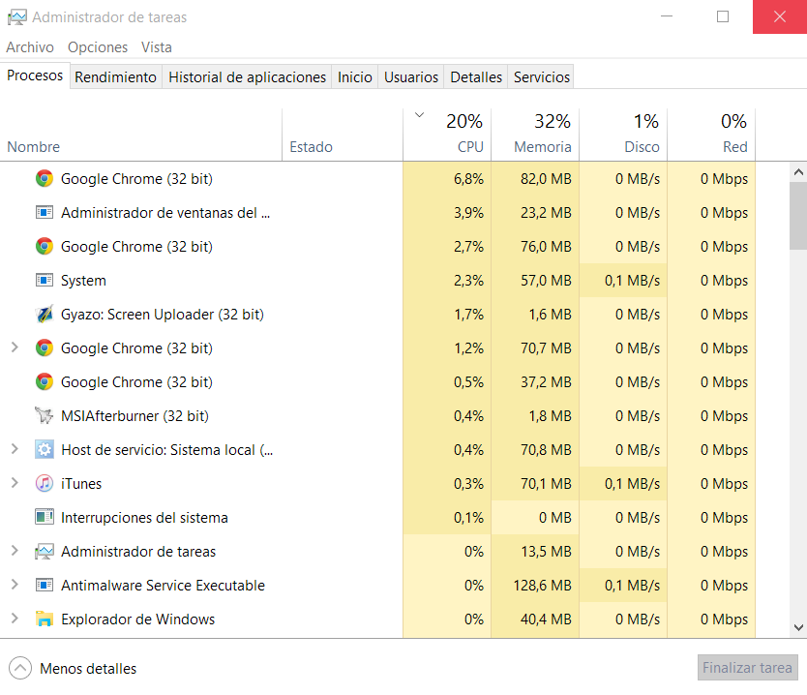This screenshot has width=807, height=695.
Task: Switch to the Inicio tab
Action: [x=354, y=77]
